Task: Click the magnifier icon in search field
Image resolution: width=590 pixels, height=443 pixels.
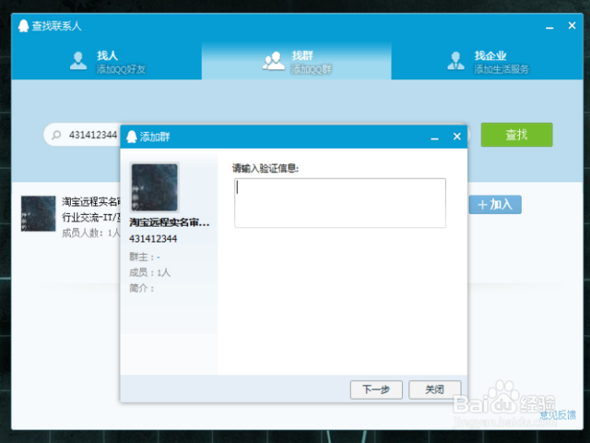Action: (56, 135)
